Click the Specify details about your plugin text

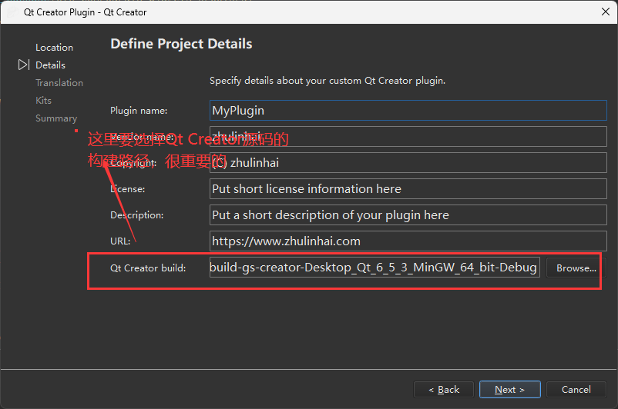(327, 81)
